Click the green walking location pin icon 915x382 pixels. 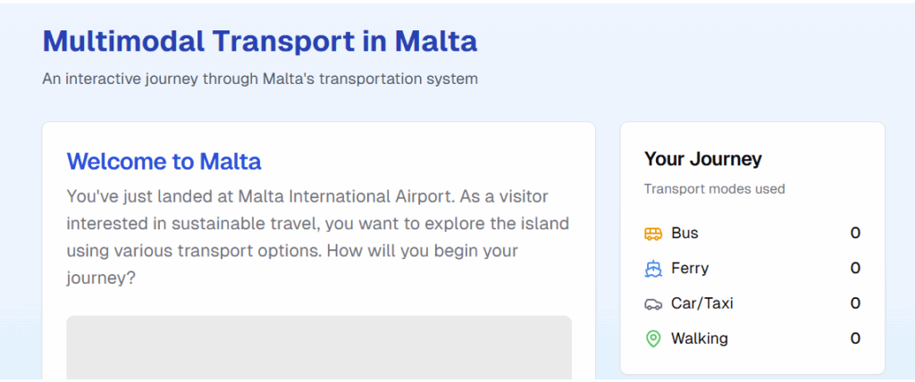653,339
